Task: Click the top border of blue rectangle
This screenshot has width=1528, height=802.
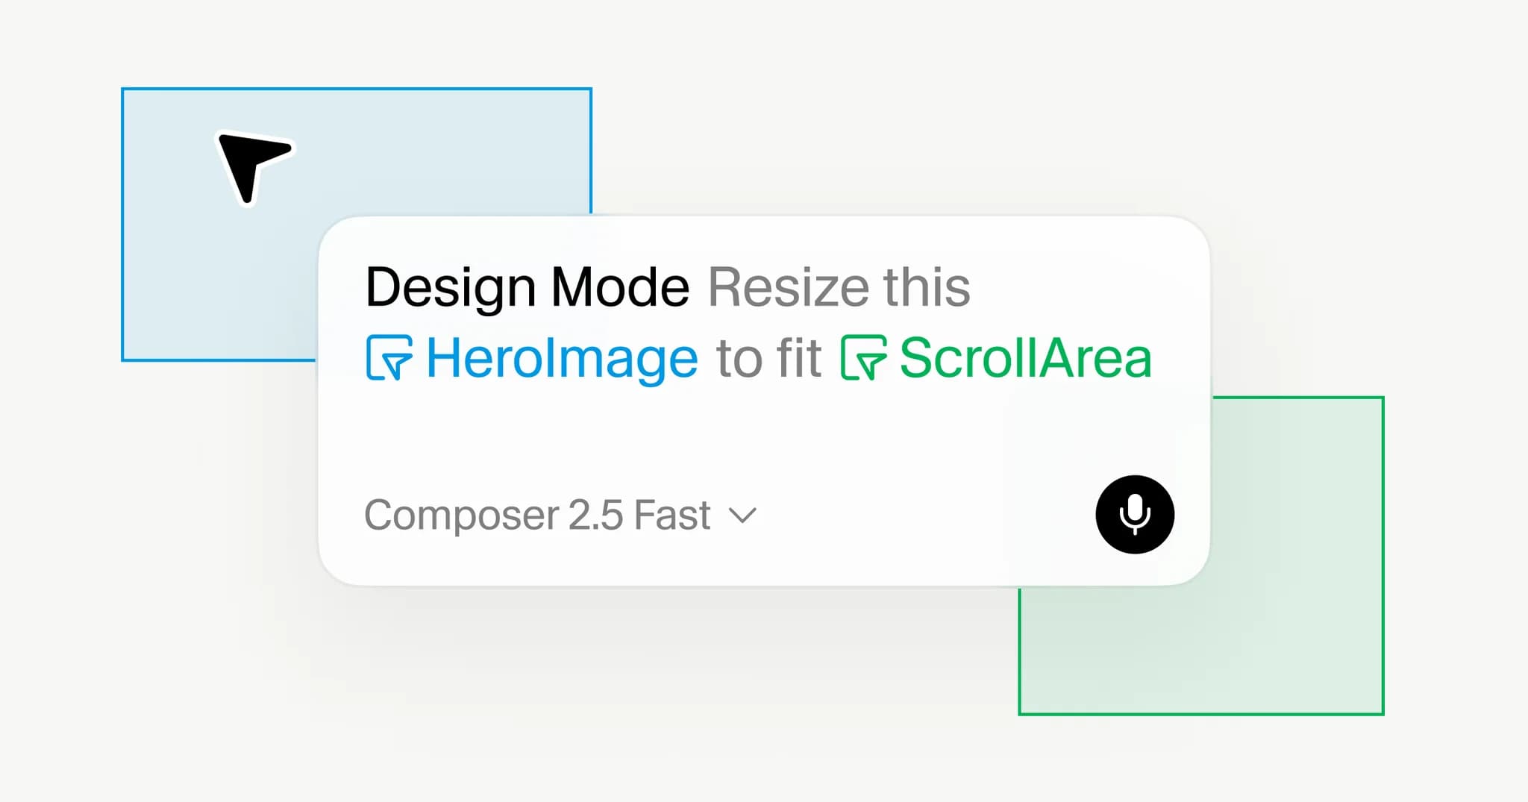Action: tap(357, 89)
